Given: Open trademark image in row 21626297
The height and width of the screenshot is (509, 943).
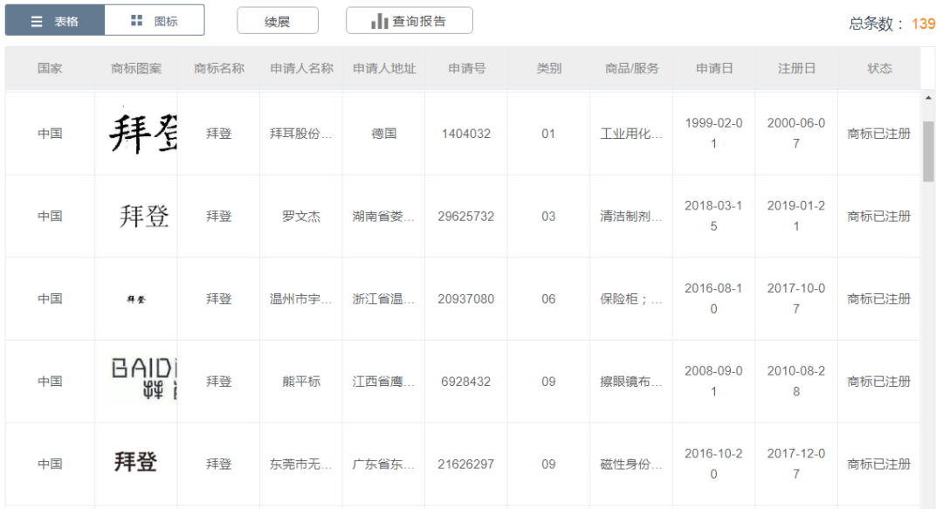Looking at the screenshot, I should tap(136, 462).
